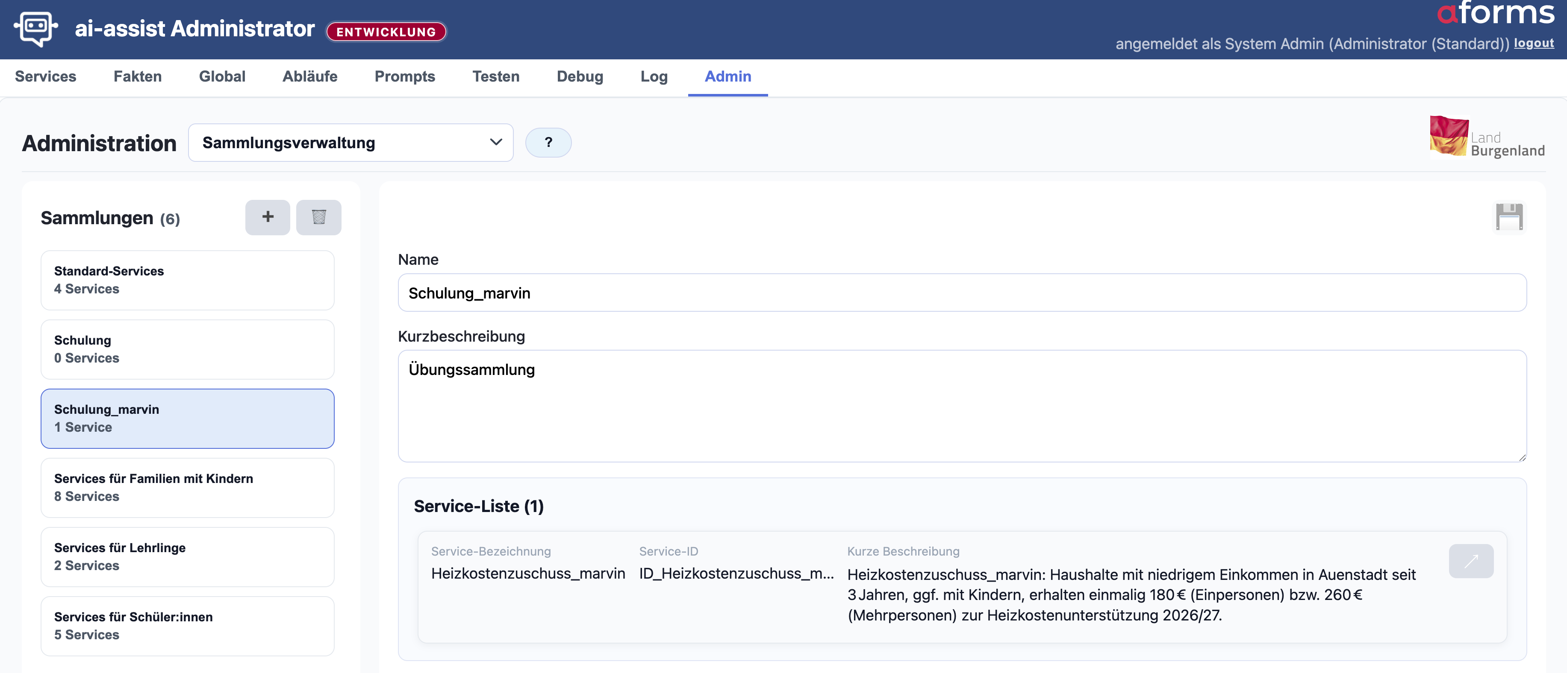Save the collection with floppy disk icon
This screenshot has height=673, width=1567.
[1509, 217]
